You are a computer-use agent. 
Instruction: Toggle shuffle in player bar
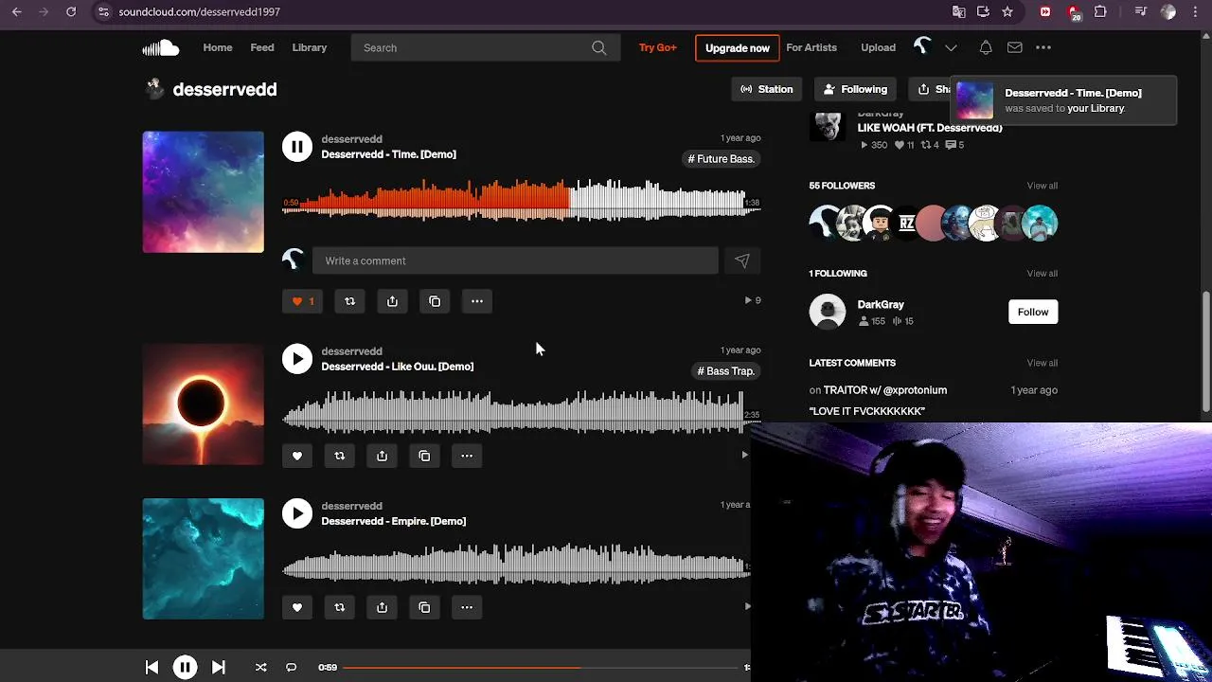[260, 668]
